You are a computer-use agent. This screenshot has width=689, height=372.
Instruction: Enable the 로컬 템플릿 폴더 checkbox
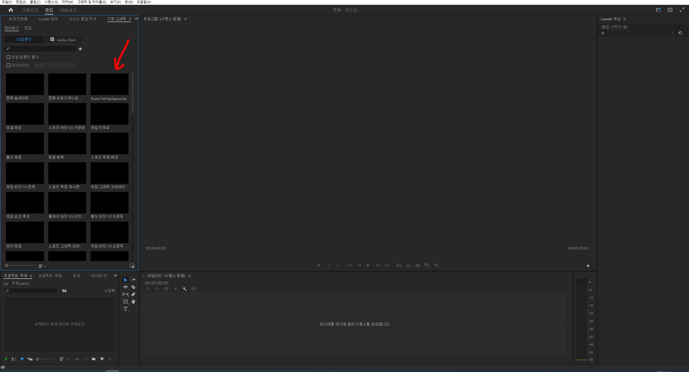point(8,57)
